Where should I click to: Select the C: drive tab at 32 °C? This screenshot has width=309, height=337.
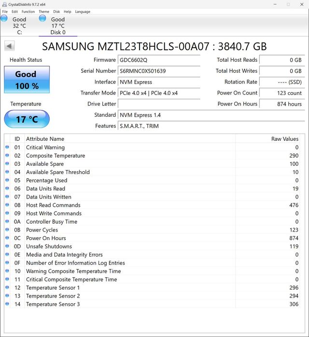[x=19, y=26]
